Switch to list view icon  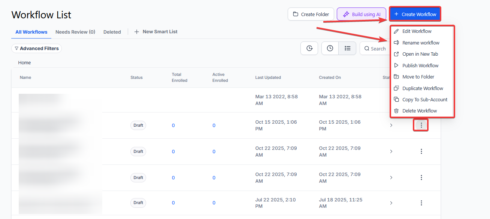coord(347,48)
